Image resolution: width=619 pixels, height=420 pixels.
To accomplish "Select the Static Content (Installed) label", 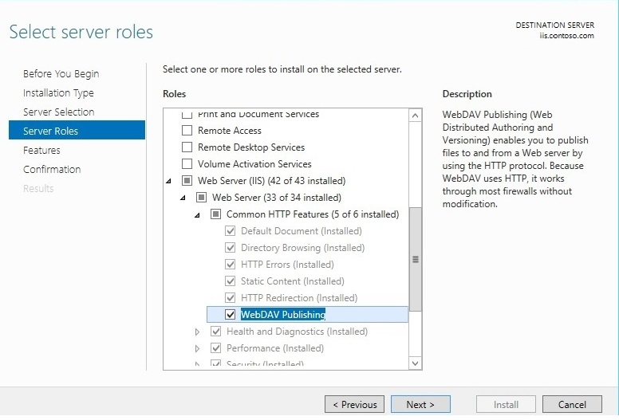I will 293,281.
